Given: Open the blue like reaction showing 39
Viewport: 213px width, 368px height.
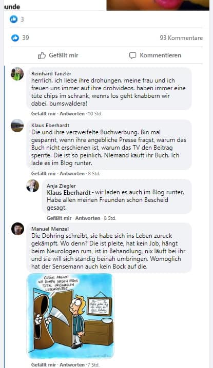Looking at the screenshot, I should (x=15, y=37).
